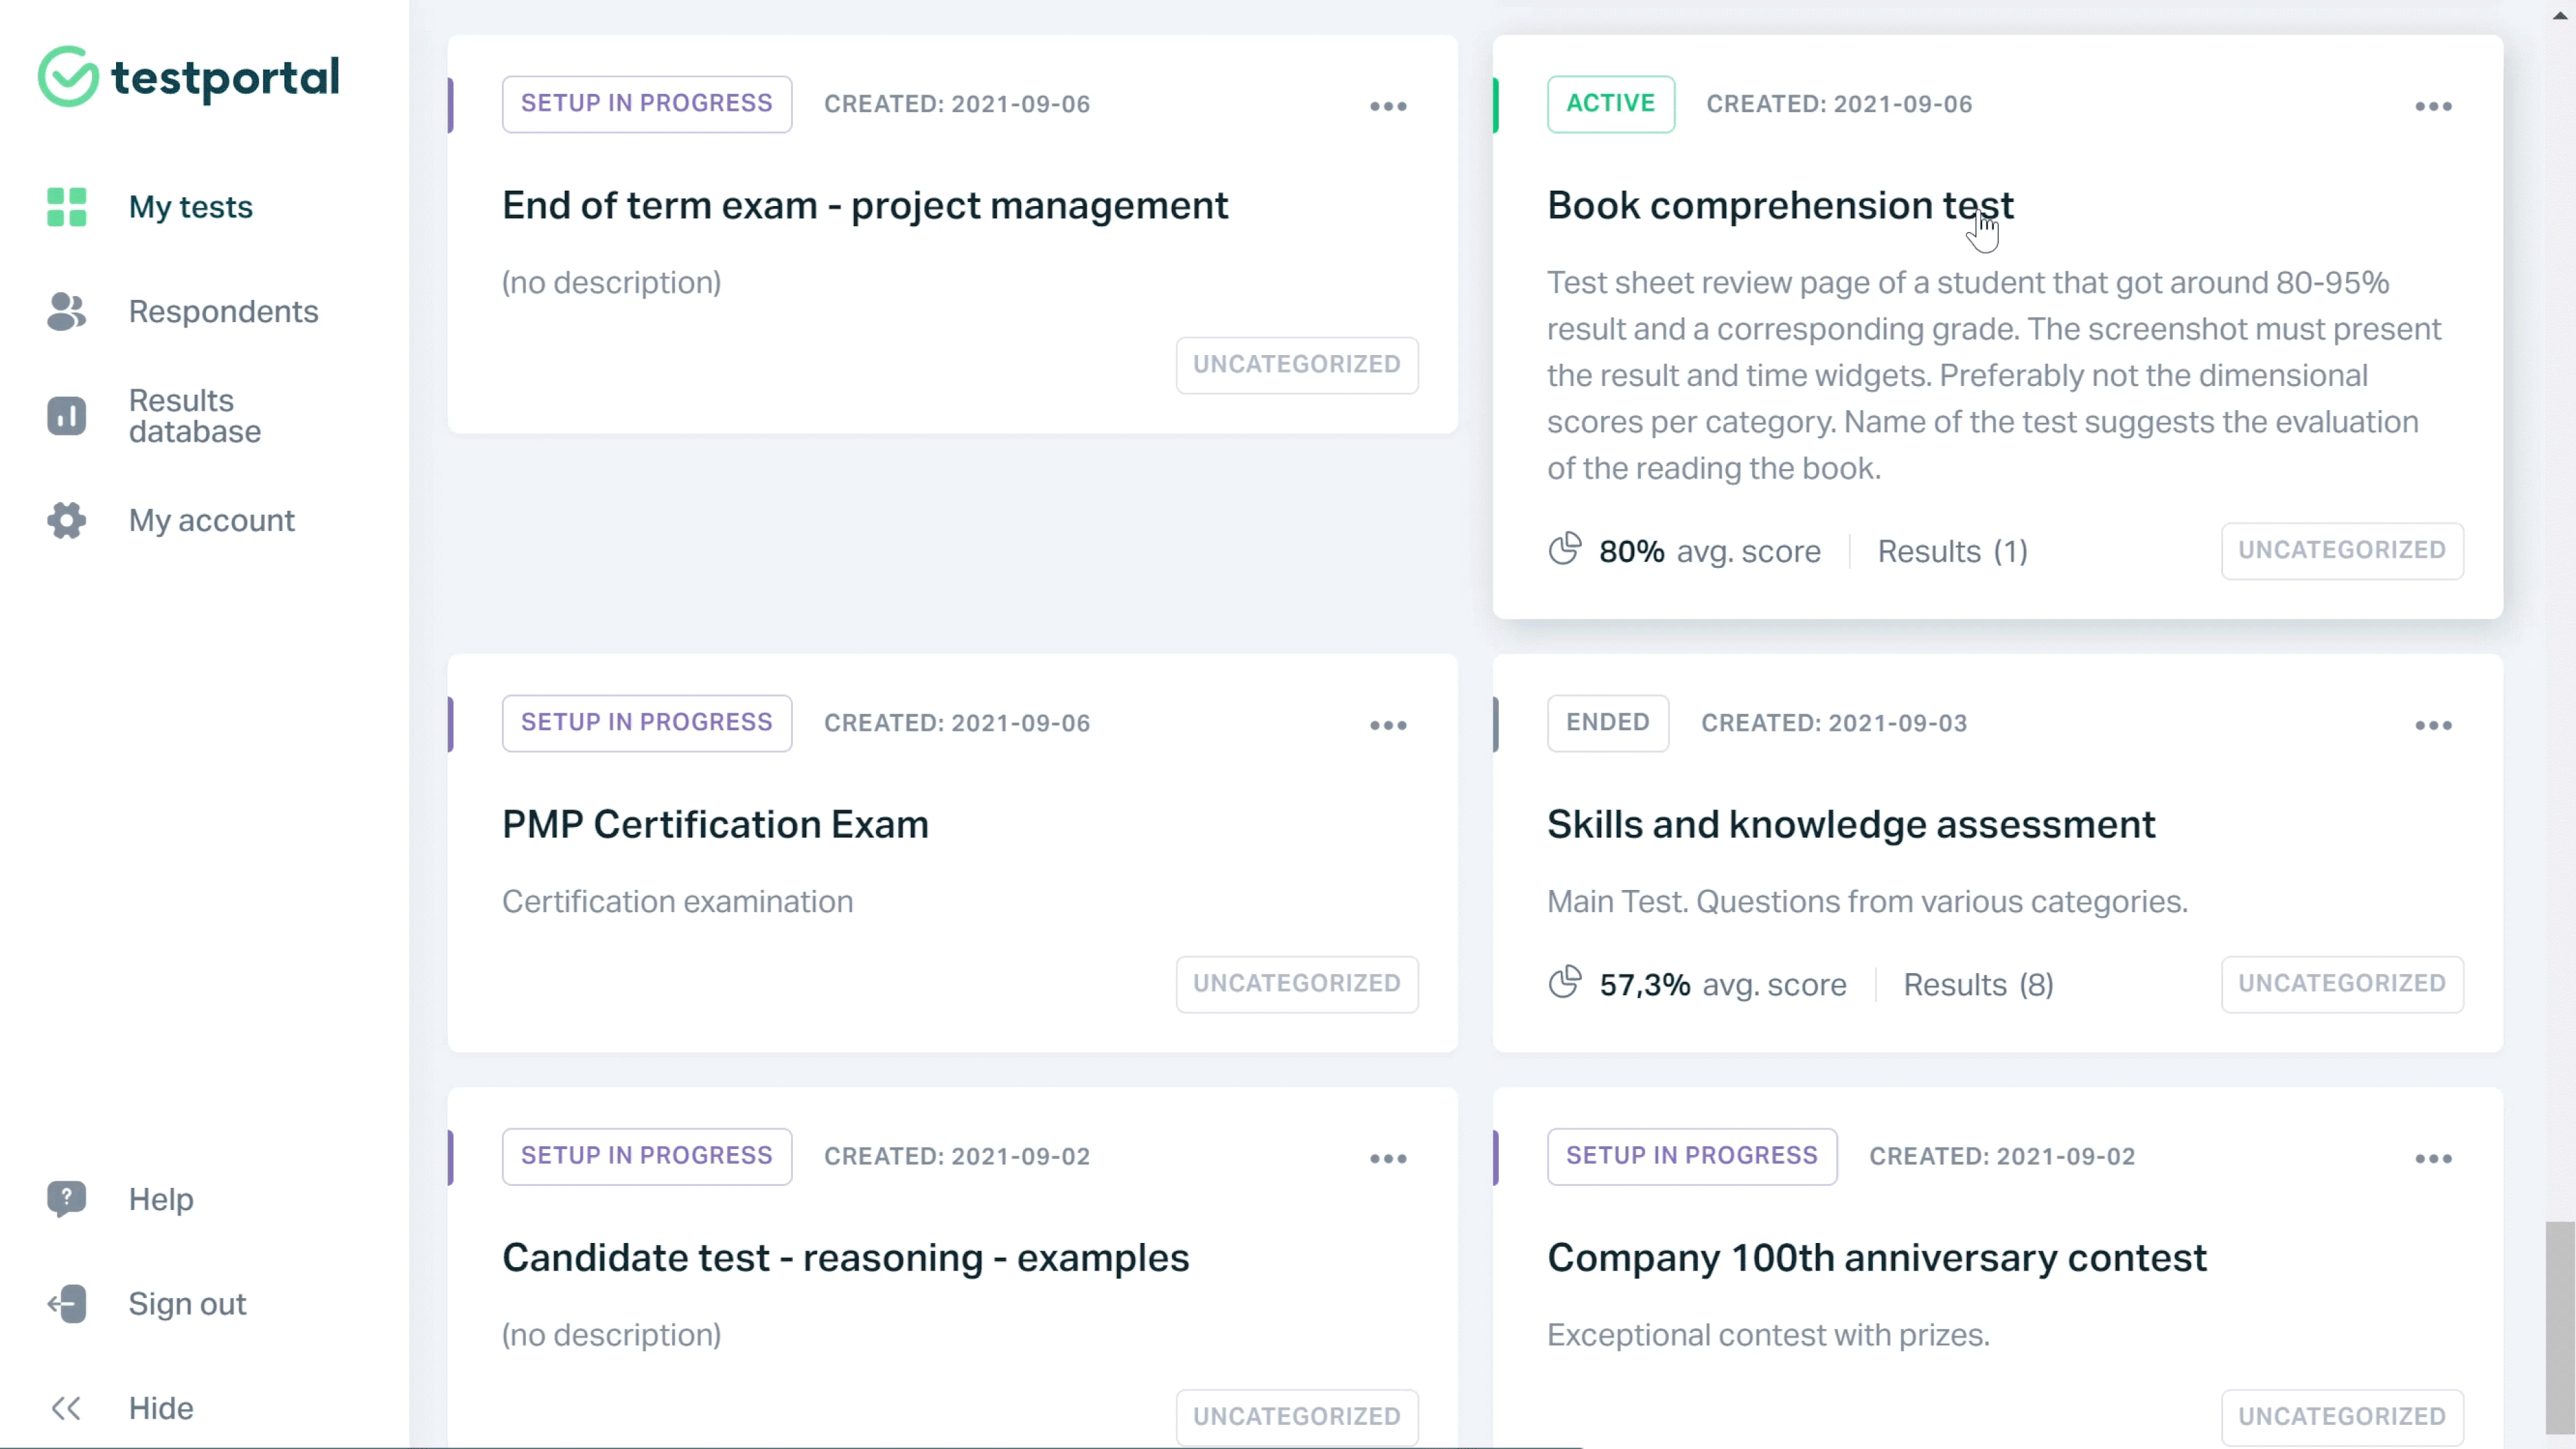Open three-dot menu for Skills and knowledge assessment
This screenshot has width=2576, height=1449.
coord(2433,726)
